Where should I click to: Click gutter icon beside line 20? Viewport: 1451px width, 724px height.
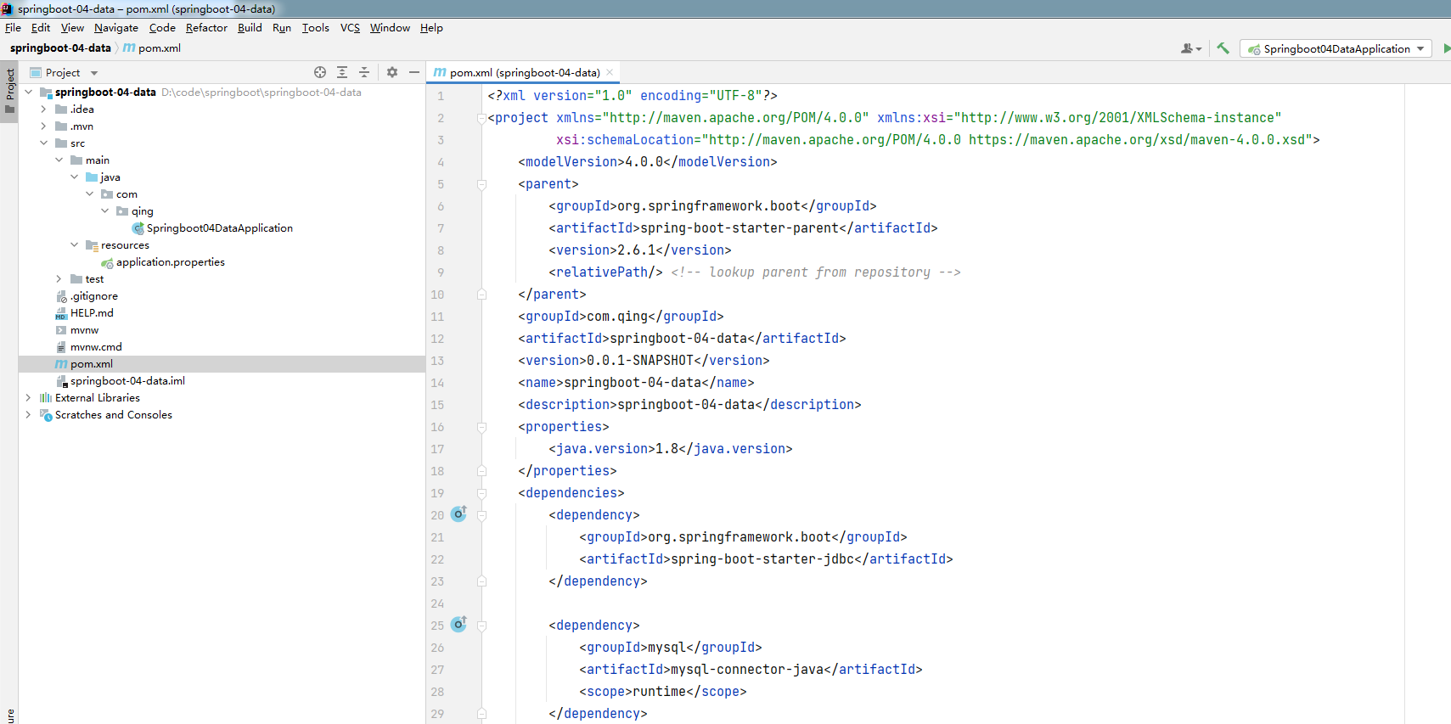coord(458,514)
